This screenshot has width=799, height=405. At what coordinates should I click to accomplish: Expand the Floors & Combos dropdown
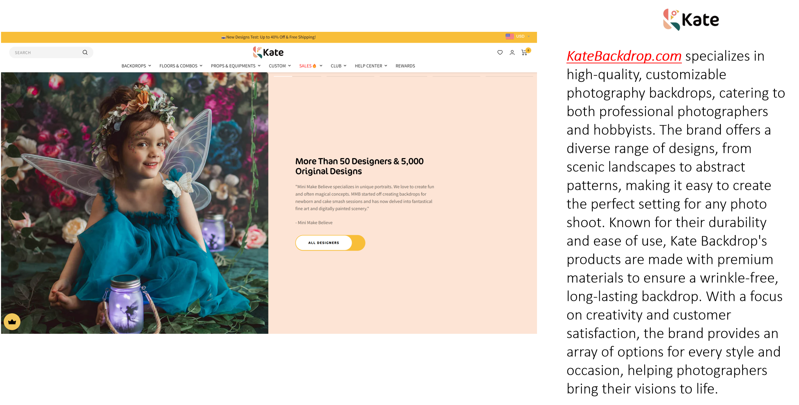coord(180,66)
